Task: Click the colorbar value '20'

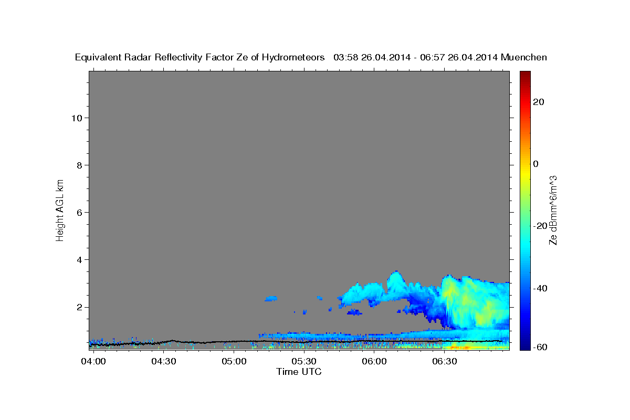Action: click(538, 102)
